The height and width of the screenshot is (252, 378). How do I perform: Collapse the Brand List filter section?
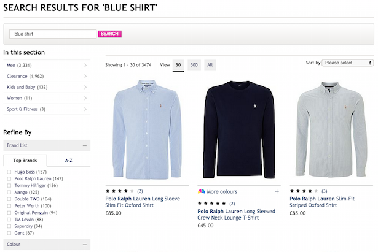point(84,146)
